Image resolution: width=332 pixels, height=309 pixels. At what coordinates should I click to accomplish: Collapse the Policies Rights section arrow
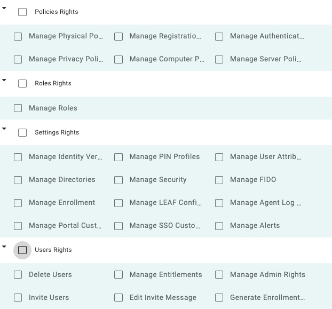[x=4, y=9]
